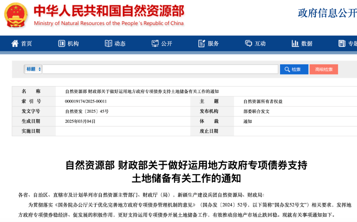Open the 专题 navigation menu item
This screenshot has height=222, width=357.
point(348,43)
